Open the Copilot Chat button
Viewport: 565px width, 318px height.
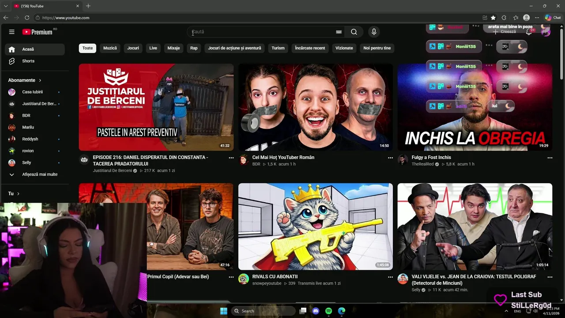553,18
